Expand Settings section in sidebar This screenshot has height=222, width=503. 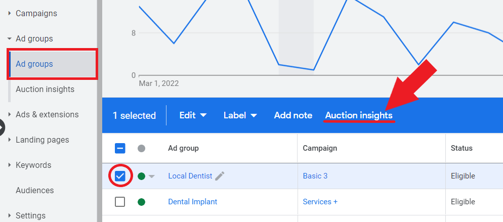(x=9, y=215)
